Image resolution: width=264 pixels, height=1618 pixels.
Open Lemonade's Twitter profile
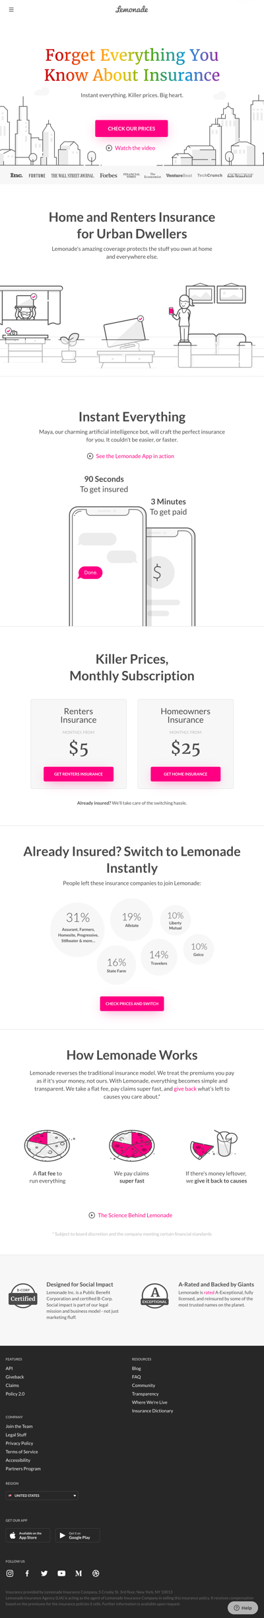pos(44,1573)
